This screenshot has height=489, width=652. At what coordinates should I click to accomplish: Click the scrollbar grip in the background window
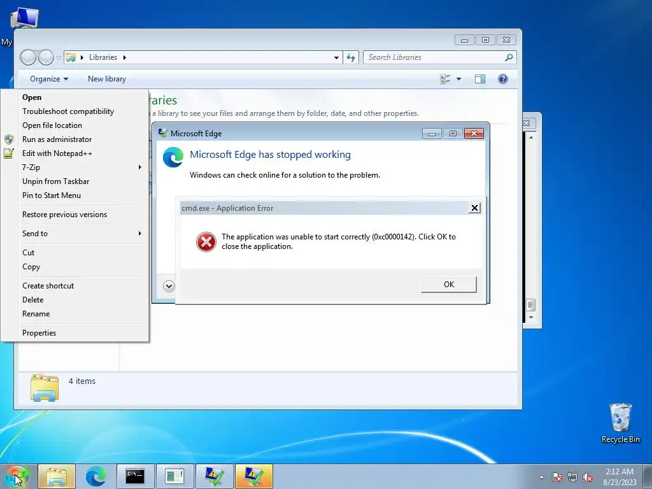pos(530,305)
